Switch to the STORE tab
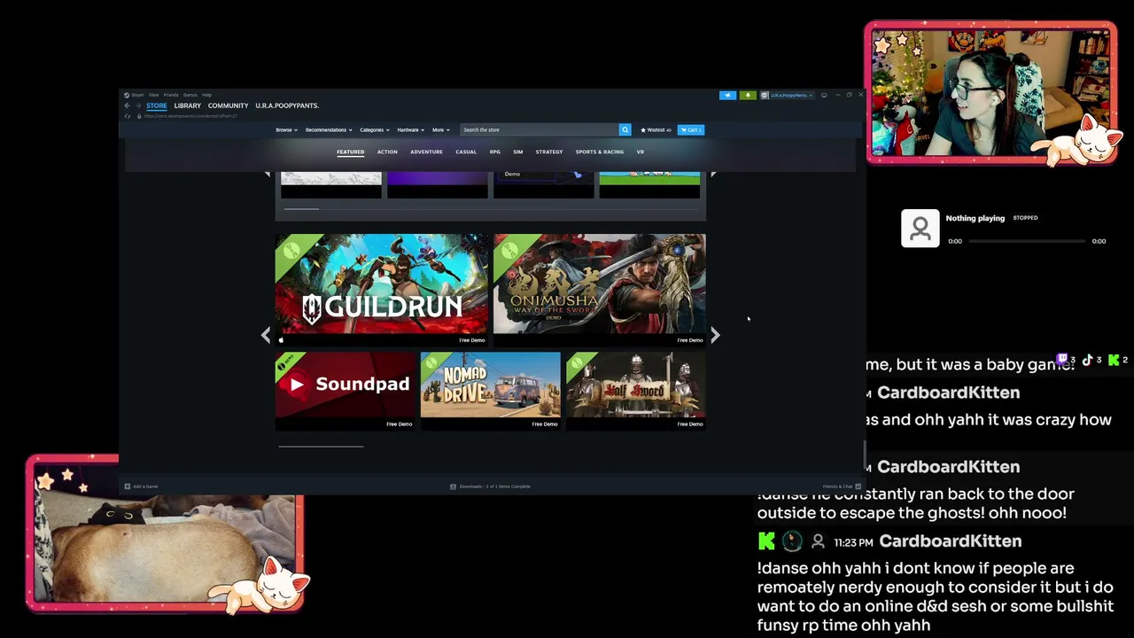The width and height of the screenshot is (1134, 638). point(157,105)
